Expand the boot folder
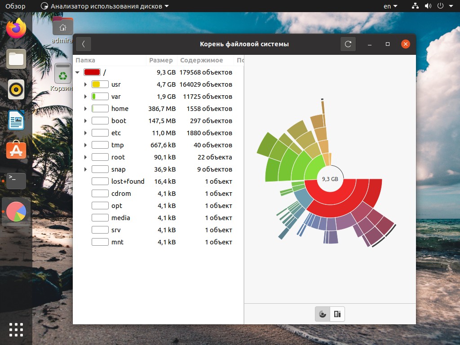Screen dimensions: 460x345 (85, 121)
